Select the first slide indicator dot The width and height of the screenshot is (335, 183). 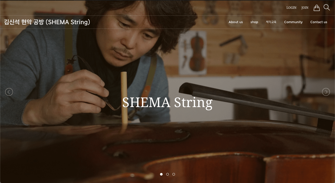161,174
